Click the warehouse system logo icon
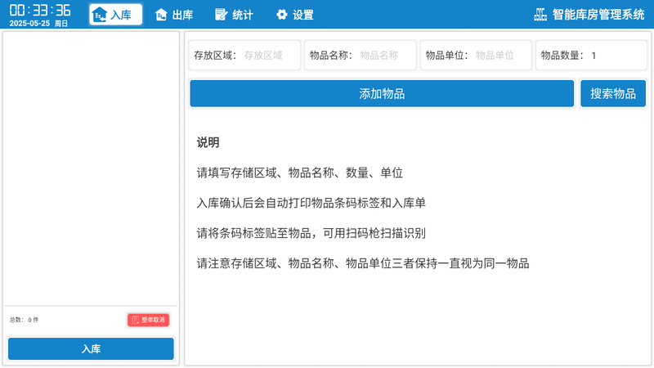 (540, 15)
